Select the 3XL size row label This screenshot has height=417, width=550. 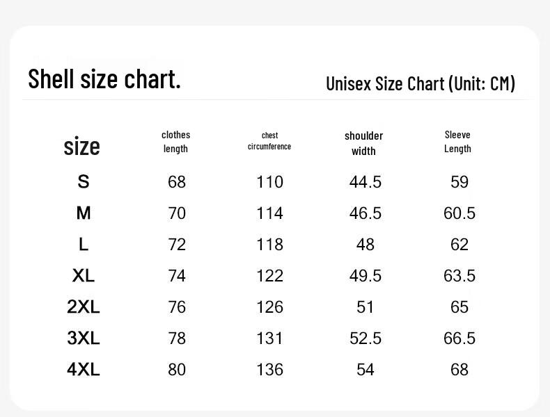[x=84, y=338]
